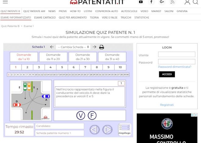Jump to question 5 large box

(62, 67)
